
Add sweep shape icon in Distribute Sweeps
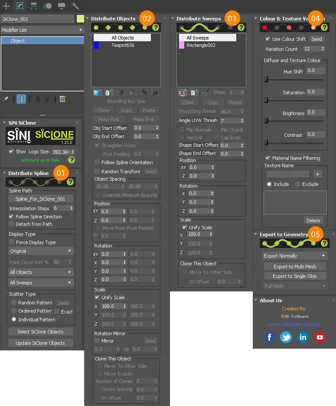(183, 92)
